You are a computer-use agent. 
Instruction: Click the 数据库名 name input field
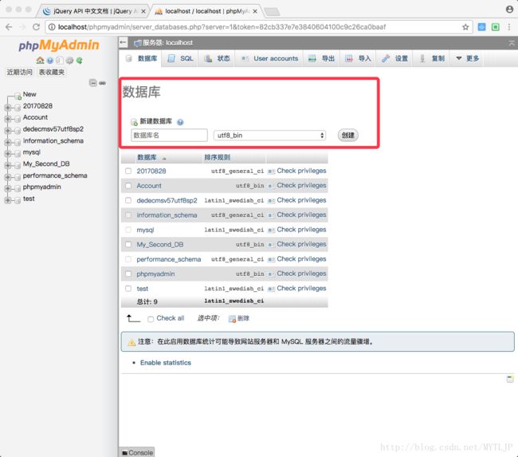[170, 136]
